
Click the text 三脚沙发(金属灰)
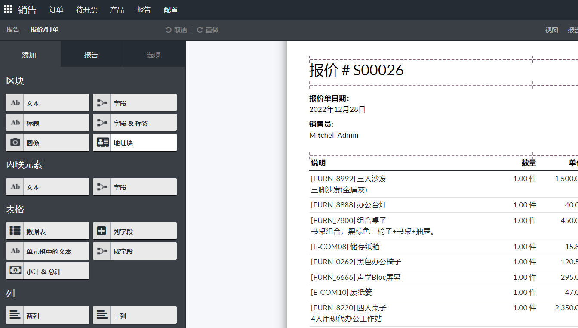[x=339, y=190]
